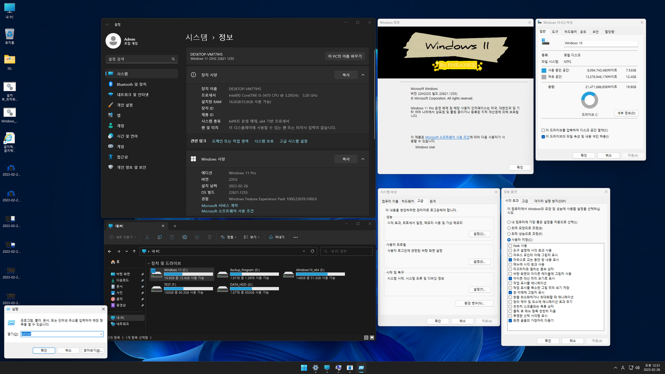Click 환경 변수(N)... button
665x374 pixels.
474,303
